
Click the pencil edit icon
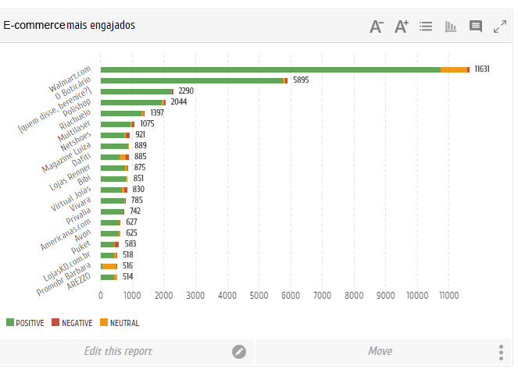coord(239,352)
